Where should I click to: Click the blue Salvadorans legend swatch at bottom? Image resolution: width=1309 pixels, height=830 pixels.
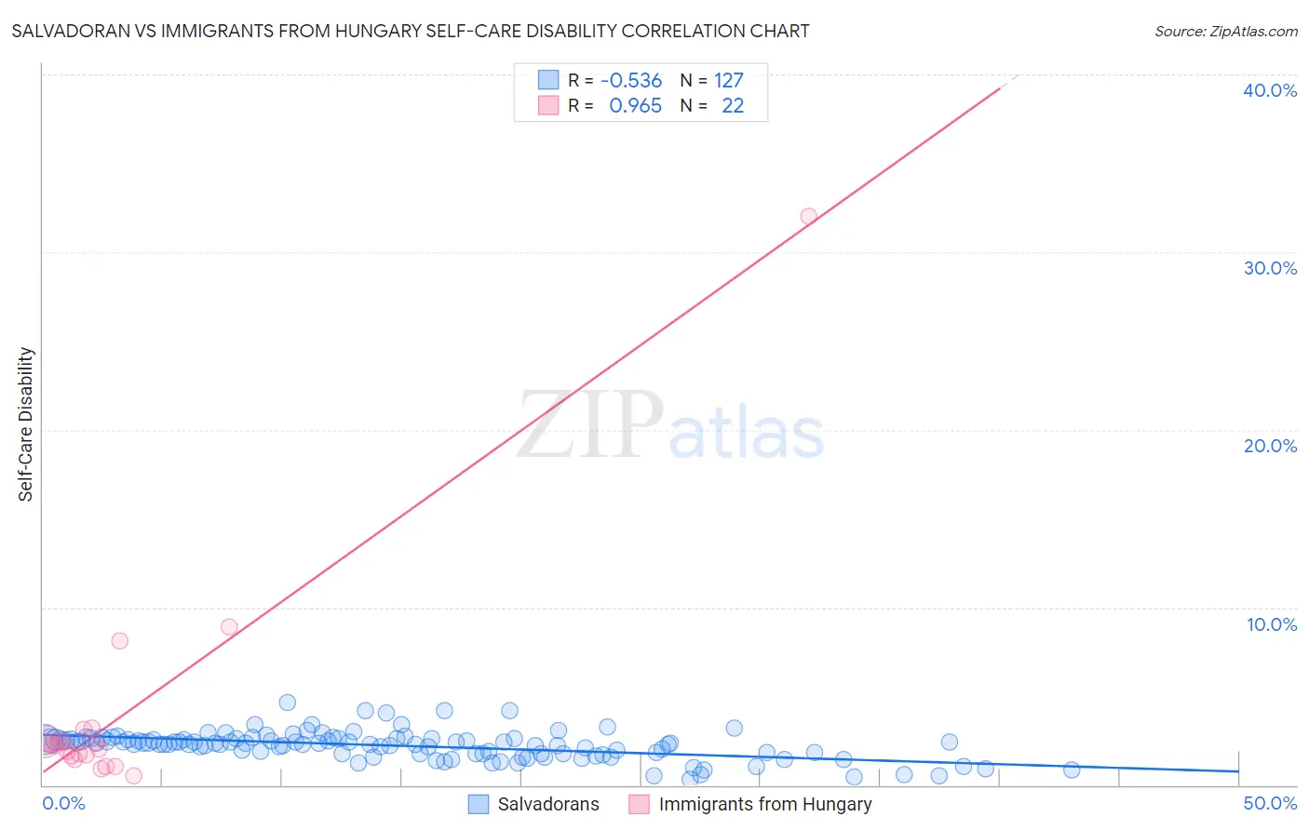[479, 804]
